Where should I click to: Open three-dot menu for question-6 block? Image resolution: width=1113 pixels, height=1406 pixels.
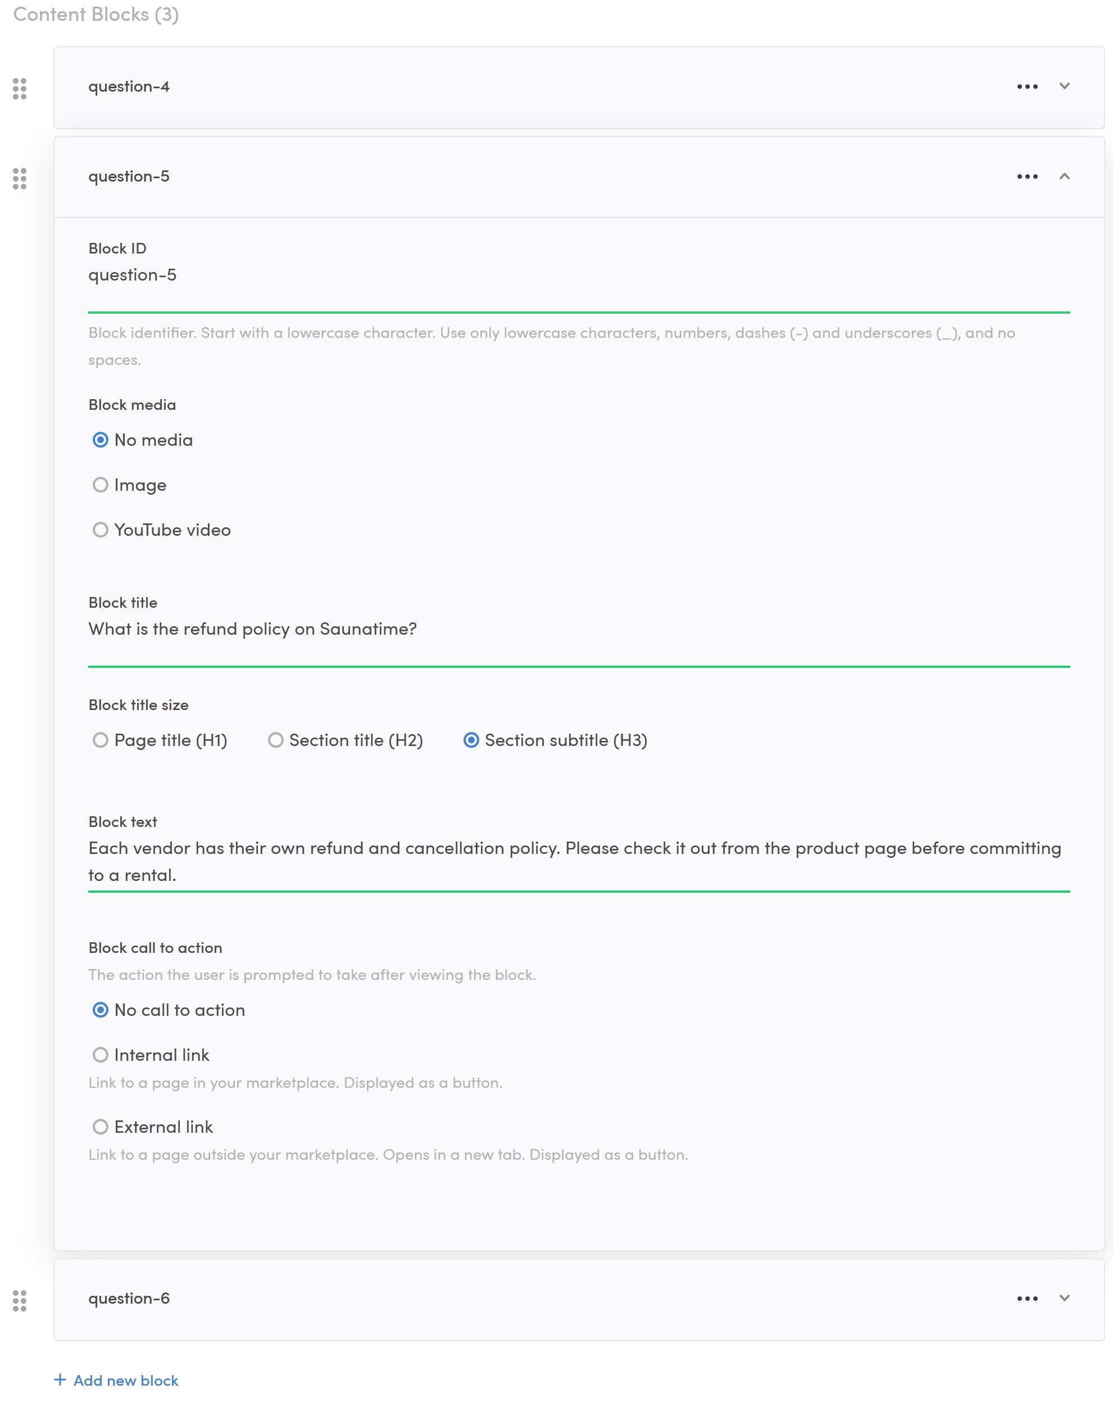(x=1027, y=1299)
